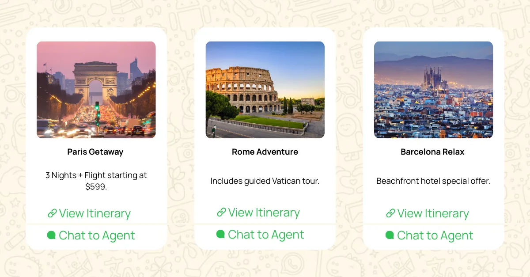Select the Barcelona skyline photo
Viewport: 530px width, 277px height.
[x=433, y=90]
